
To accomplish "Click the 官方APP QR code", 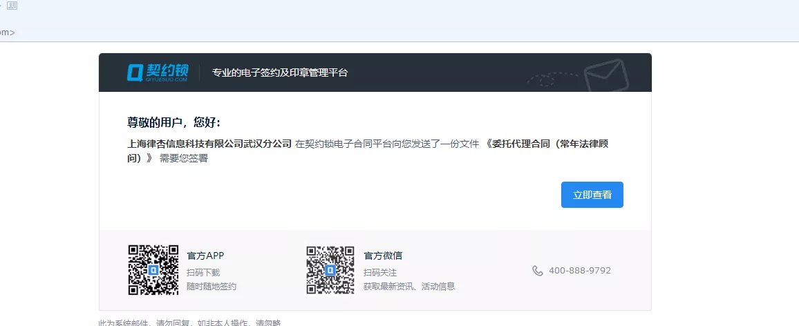I will tap(153, 270).
